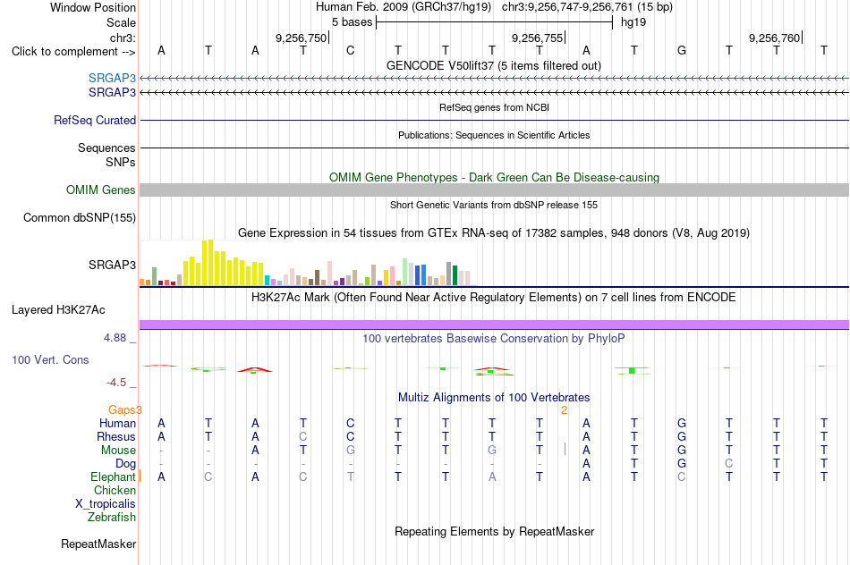Click the Sequences track label

point(106,148)
